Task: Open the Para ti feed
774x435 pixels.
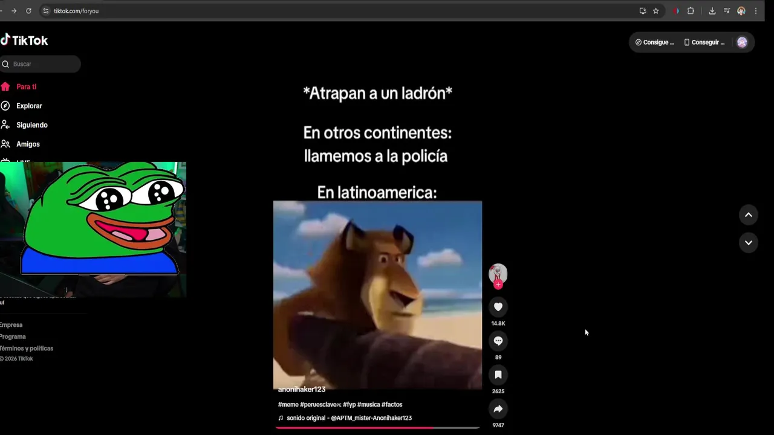Action: click(x=26, y=86)
